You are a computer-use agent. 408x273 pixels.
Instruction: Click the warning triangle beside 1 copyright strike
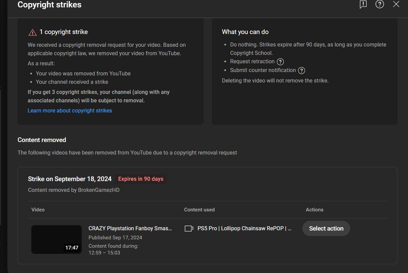pyautogui.click(x=32, y=32)
